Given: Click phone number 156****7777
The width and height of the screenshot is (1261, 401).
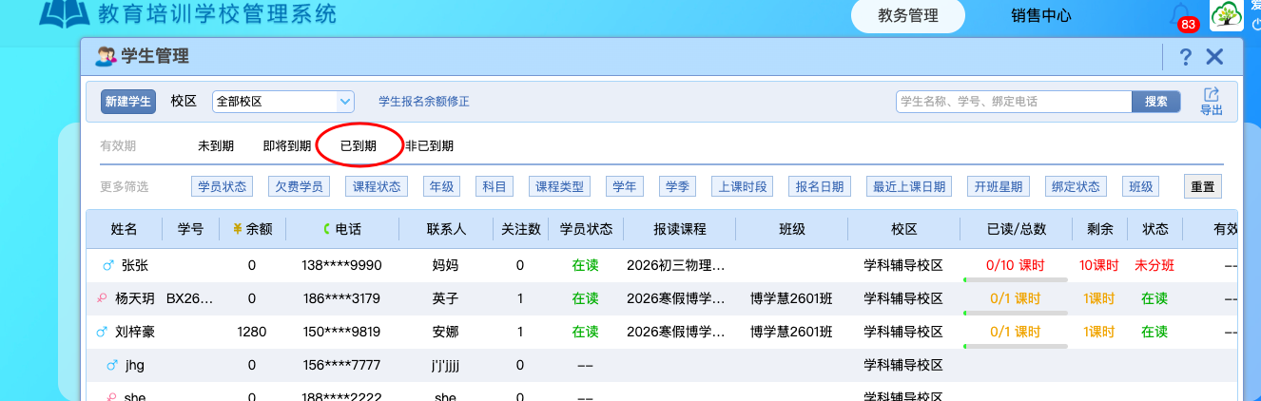Looking at the screenshot, I should coord(341,365).
